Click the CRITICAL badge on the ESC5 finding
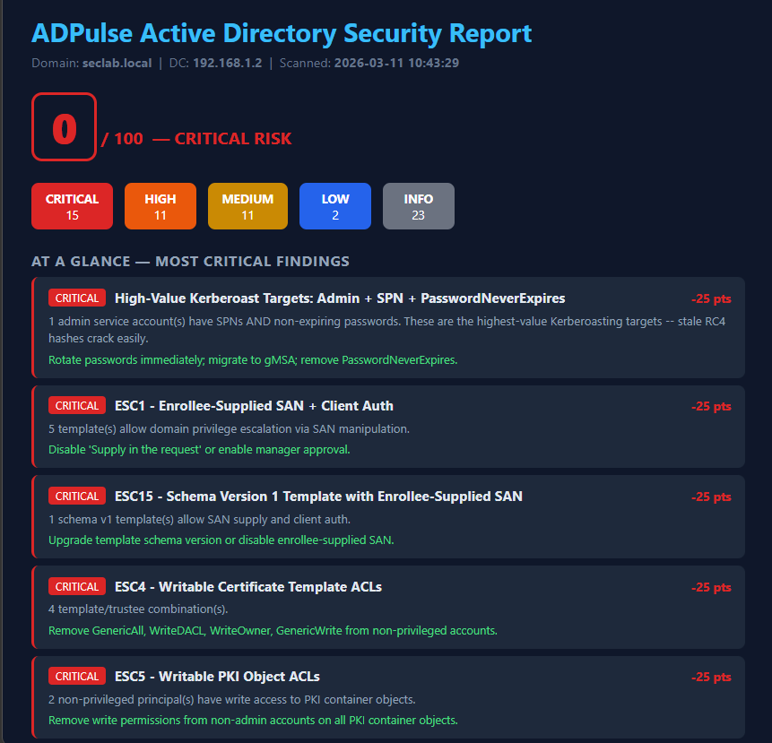This screenshot has height=743, width=772. pyautogui.click(x=77, y=676)
